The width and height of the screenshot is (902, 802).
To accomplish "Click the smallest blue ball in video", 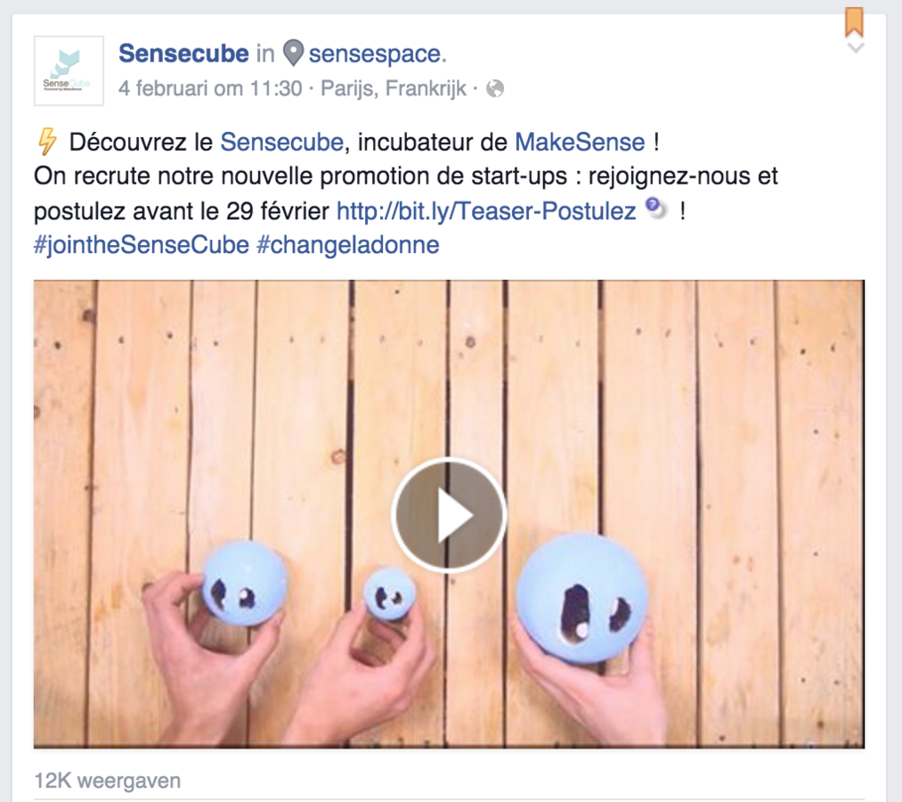I will [x=389, y=593].
